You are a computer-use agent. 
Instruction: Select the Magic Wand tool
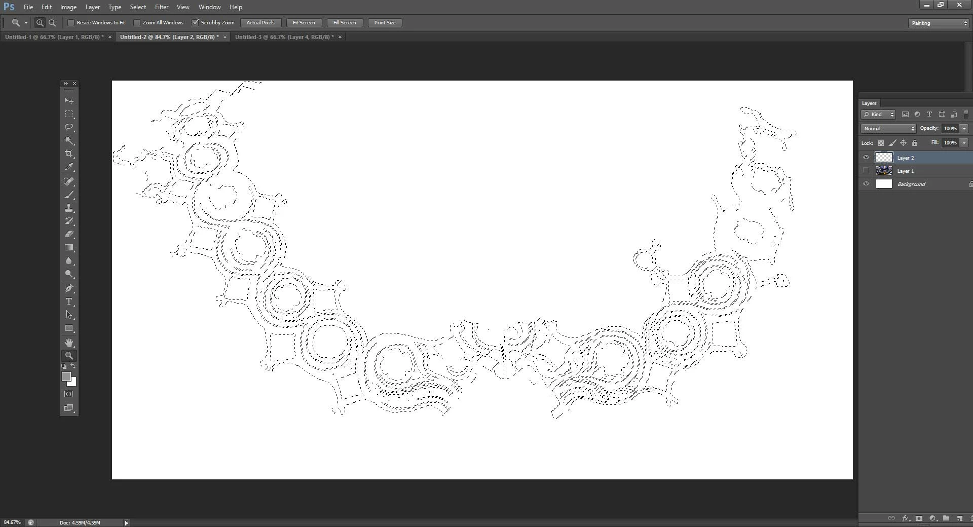pos(69,140)
